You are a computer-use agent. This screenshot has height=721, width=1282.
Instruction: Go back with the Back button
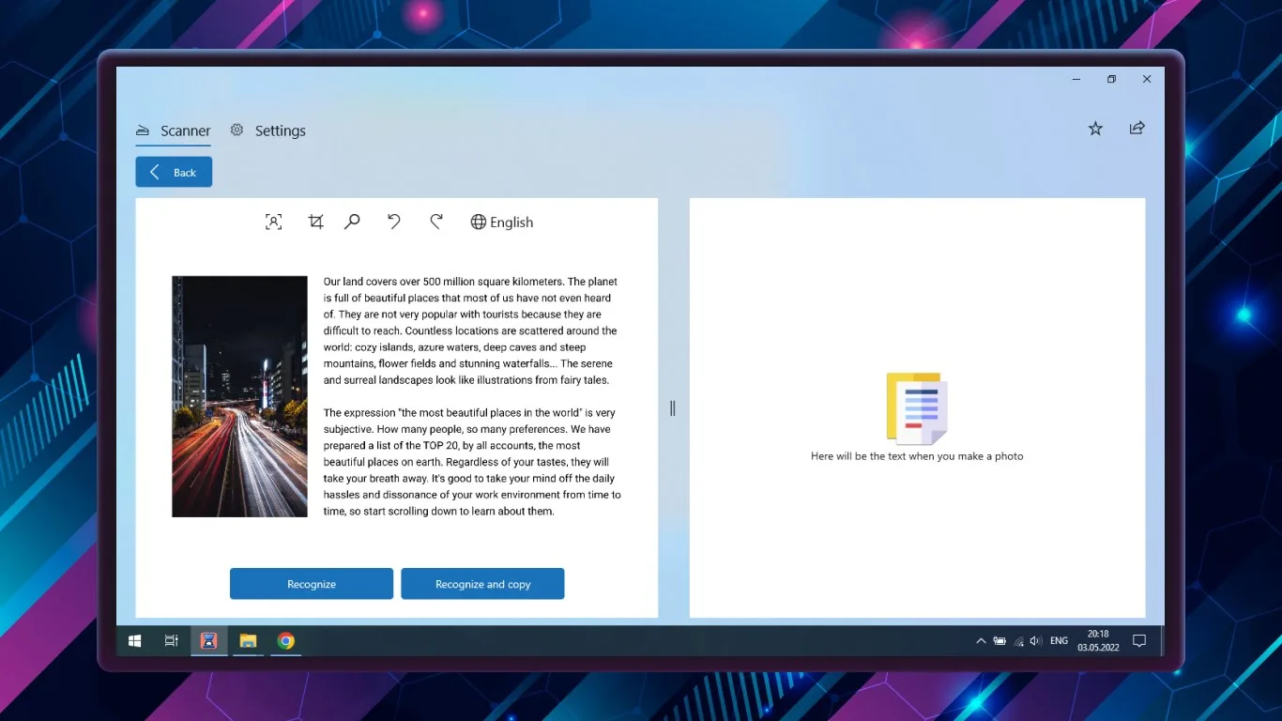coord(174,172)
